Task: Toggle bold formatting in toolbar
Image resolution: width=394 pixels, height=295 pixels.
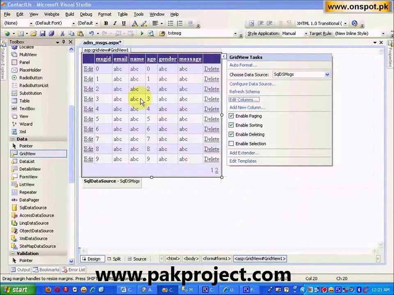Action: pos(106,23)
